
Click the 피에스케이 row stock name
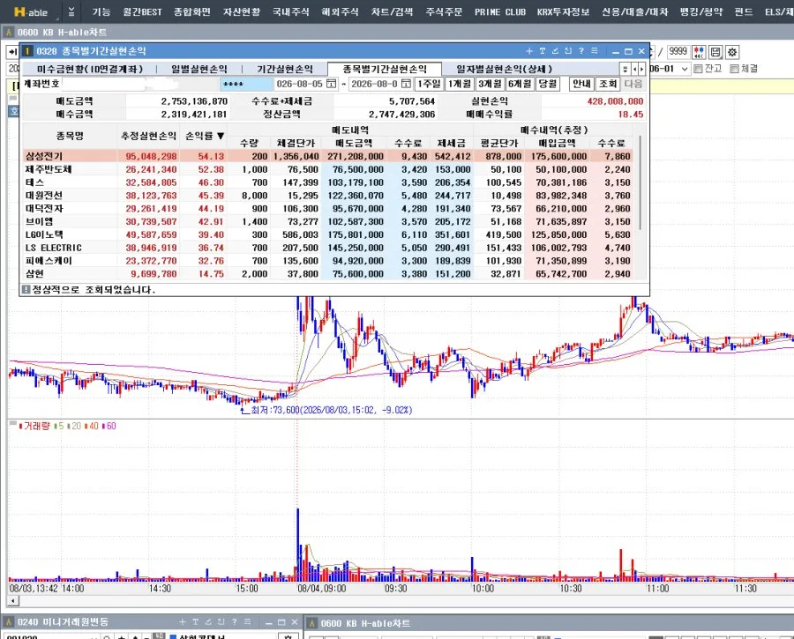[49, 261]
